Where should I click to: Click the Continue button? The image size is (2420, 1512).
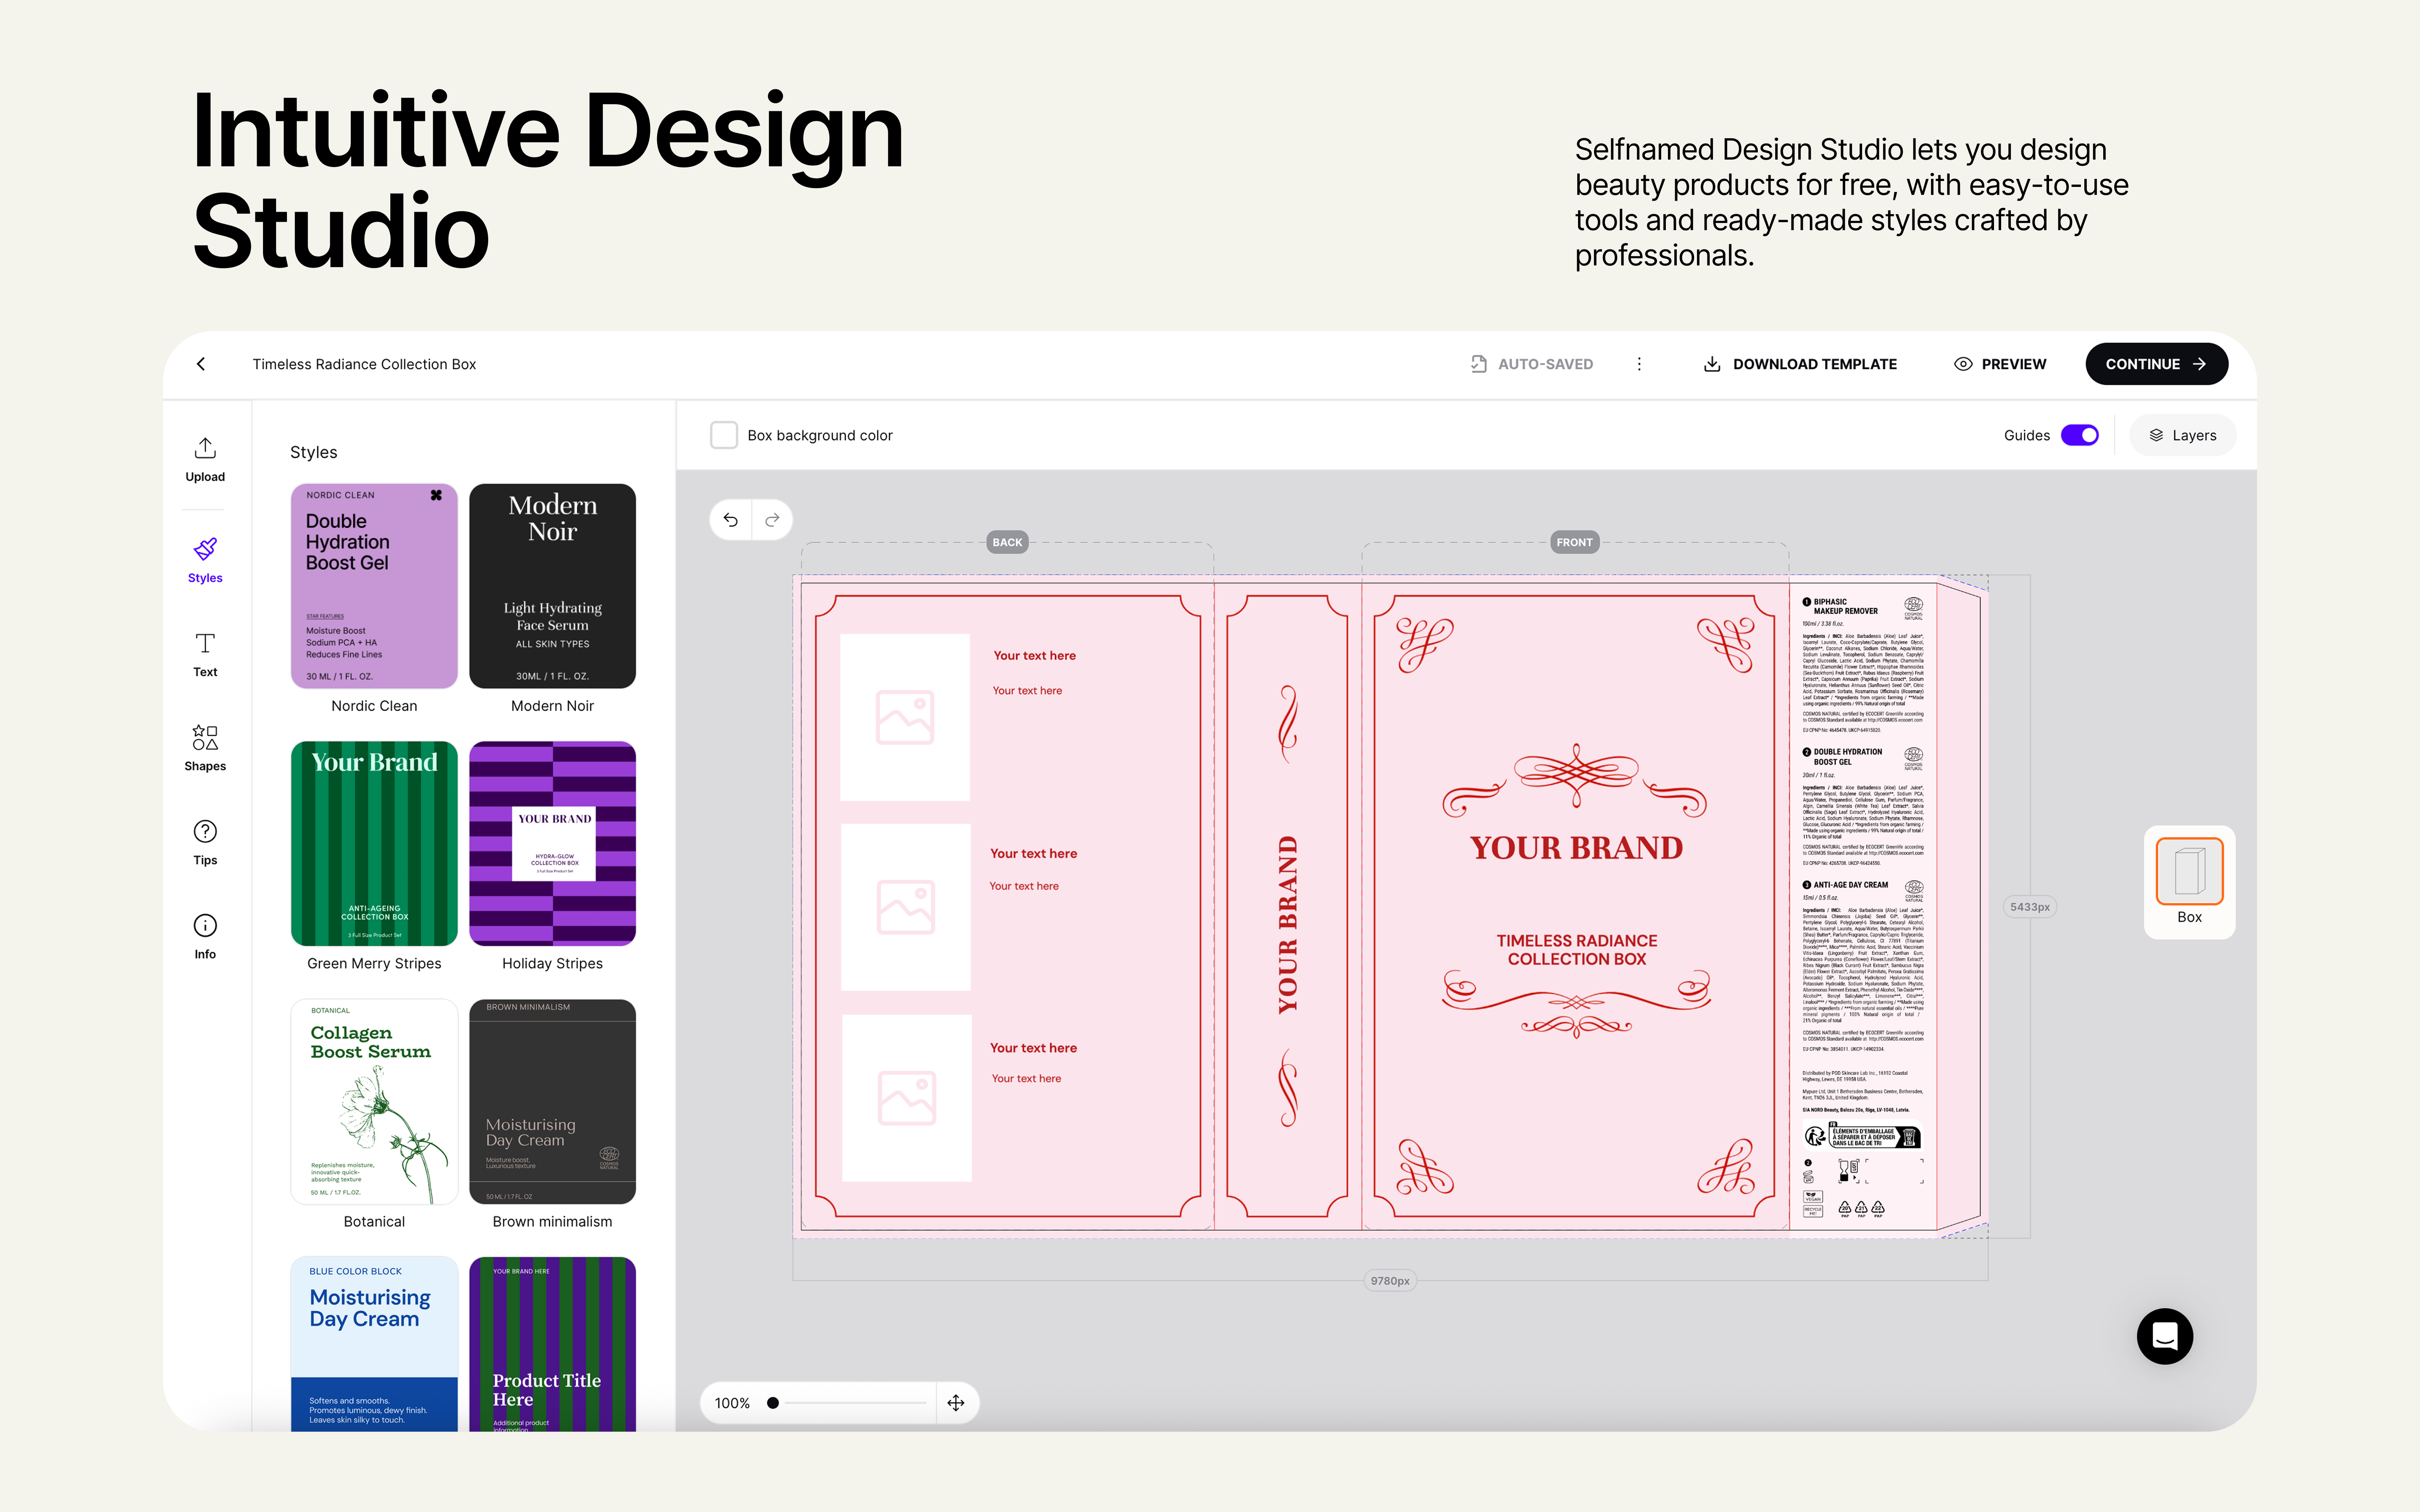pyautogui.click(x=2156, y=364)
